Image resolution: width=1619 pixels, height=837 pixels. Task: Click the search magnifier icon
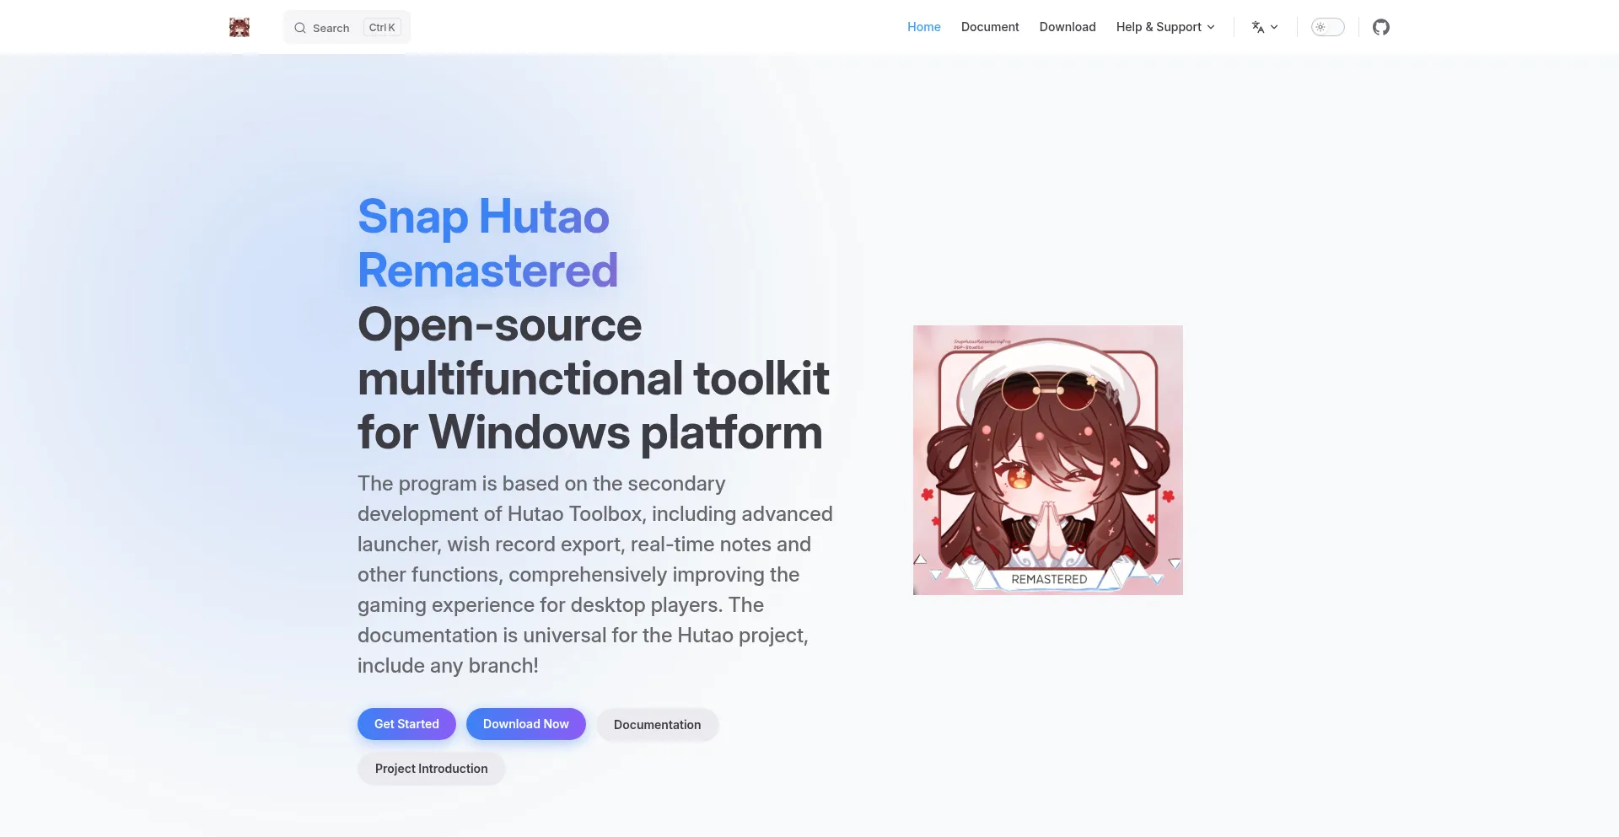(x=299, y=28)
